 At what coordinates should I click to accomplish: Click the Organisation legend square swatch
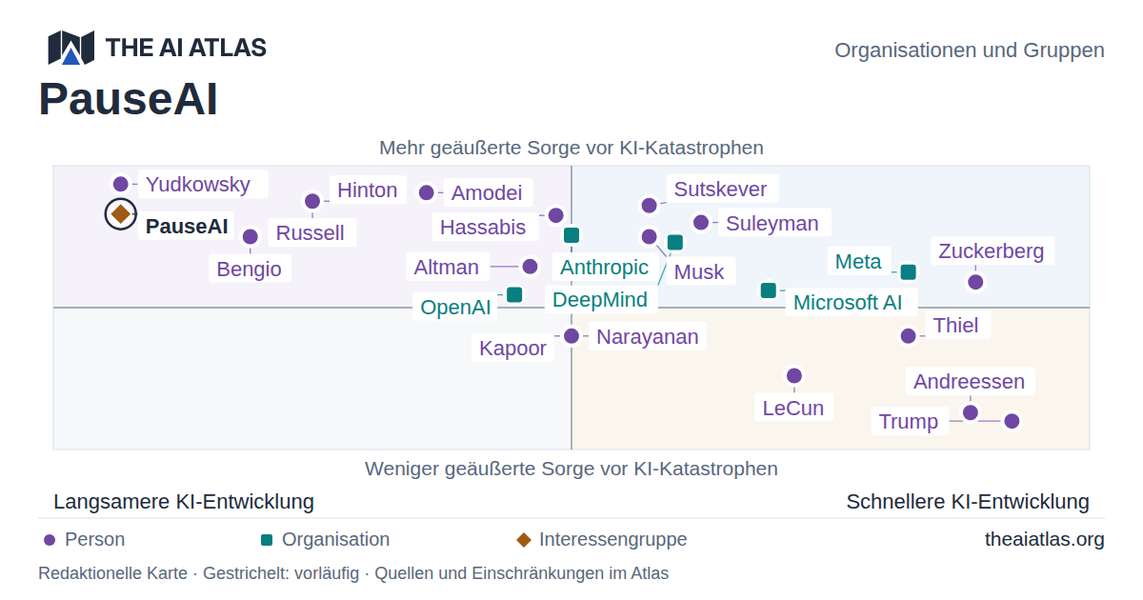(267, 540)
